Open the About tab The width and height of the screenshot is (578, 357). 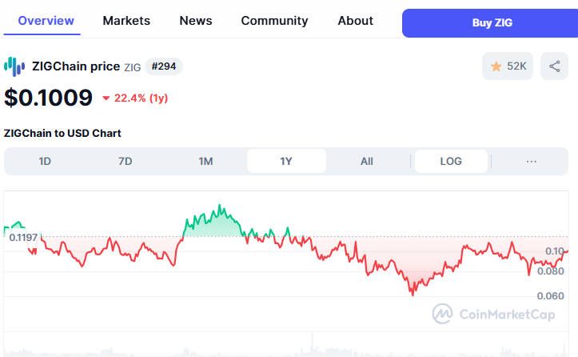tap(355, 21)
